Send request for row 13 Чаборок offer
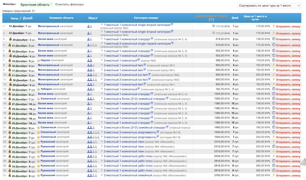Viewport: 306px width, 180px height. tap(288, 89)
